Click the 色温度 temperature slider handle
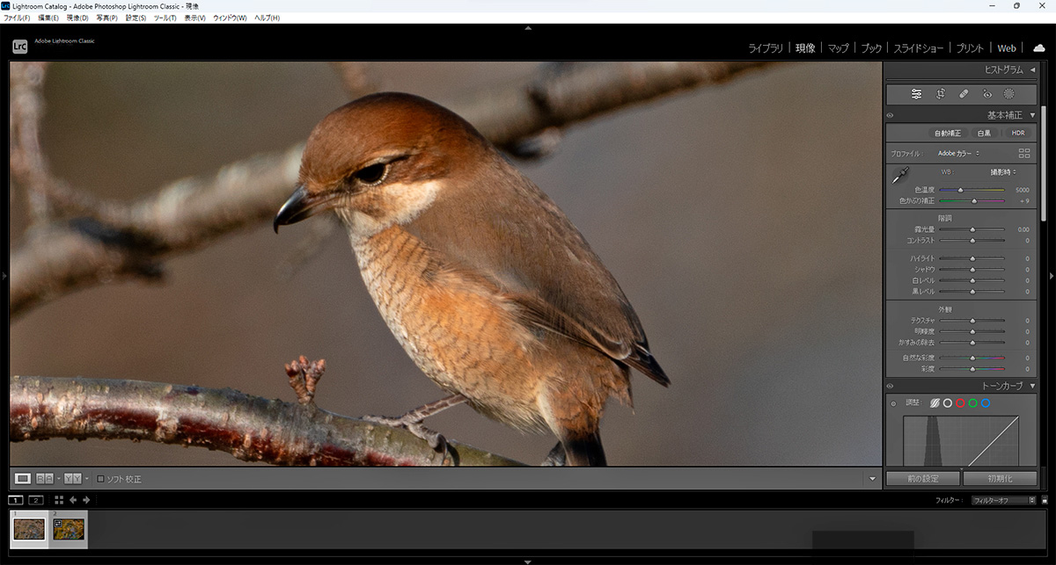The height and width of the screenshot is (565, 1056). [960, 190]
